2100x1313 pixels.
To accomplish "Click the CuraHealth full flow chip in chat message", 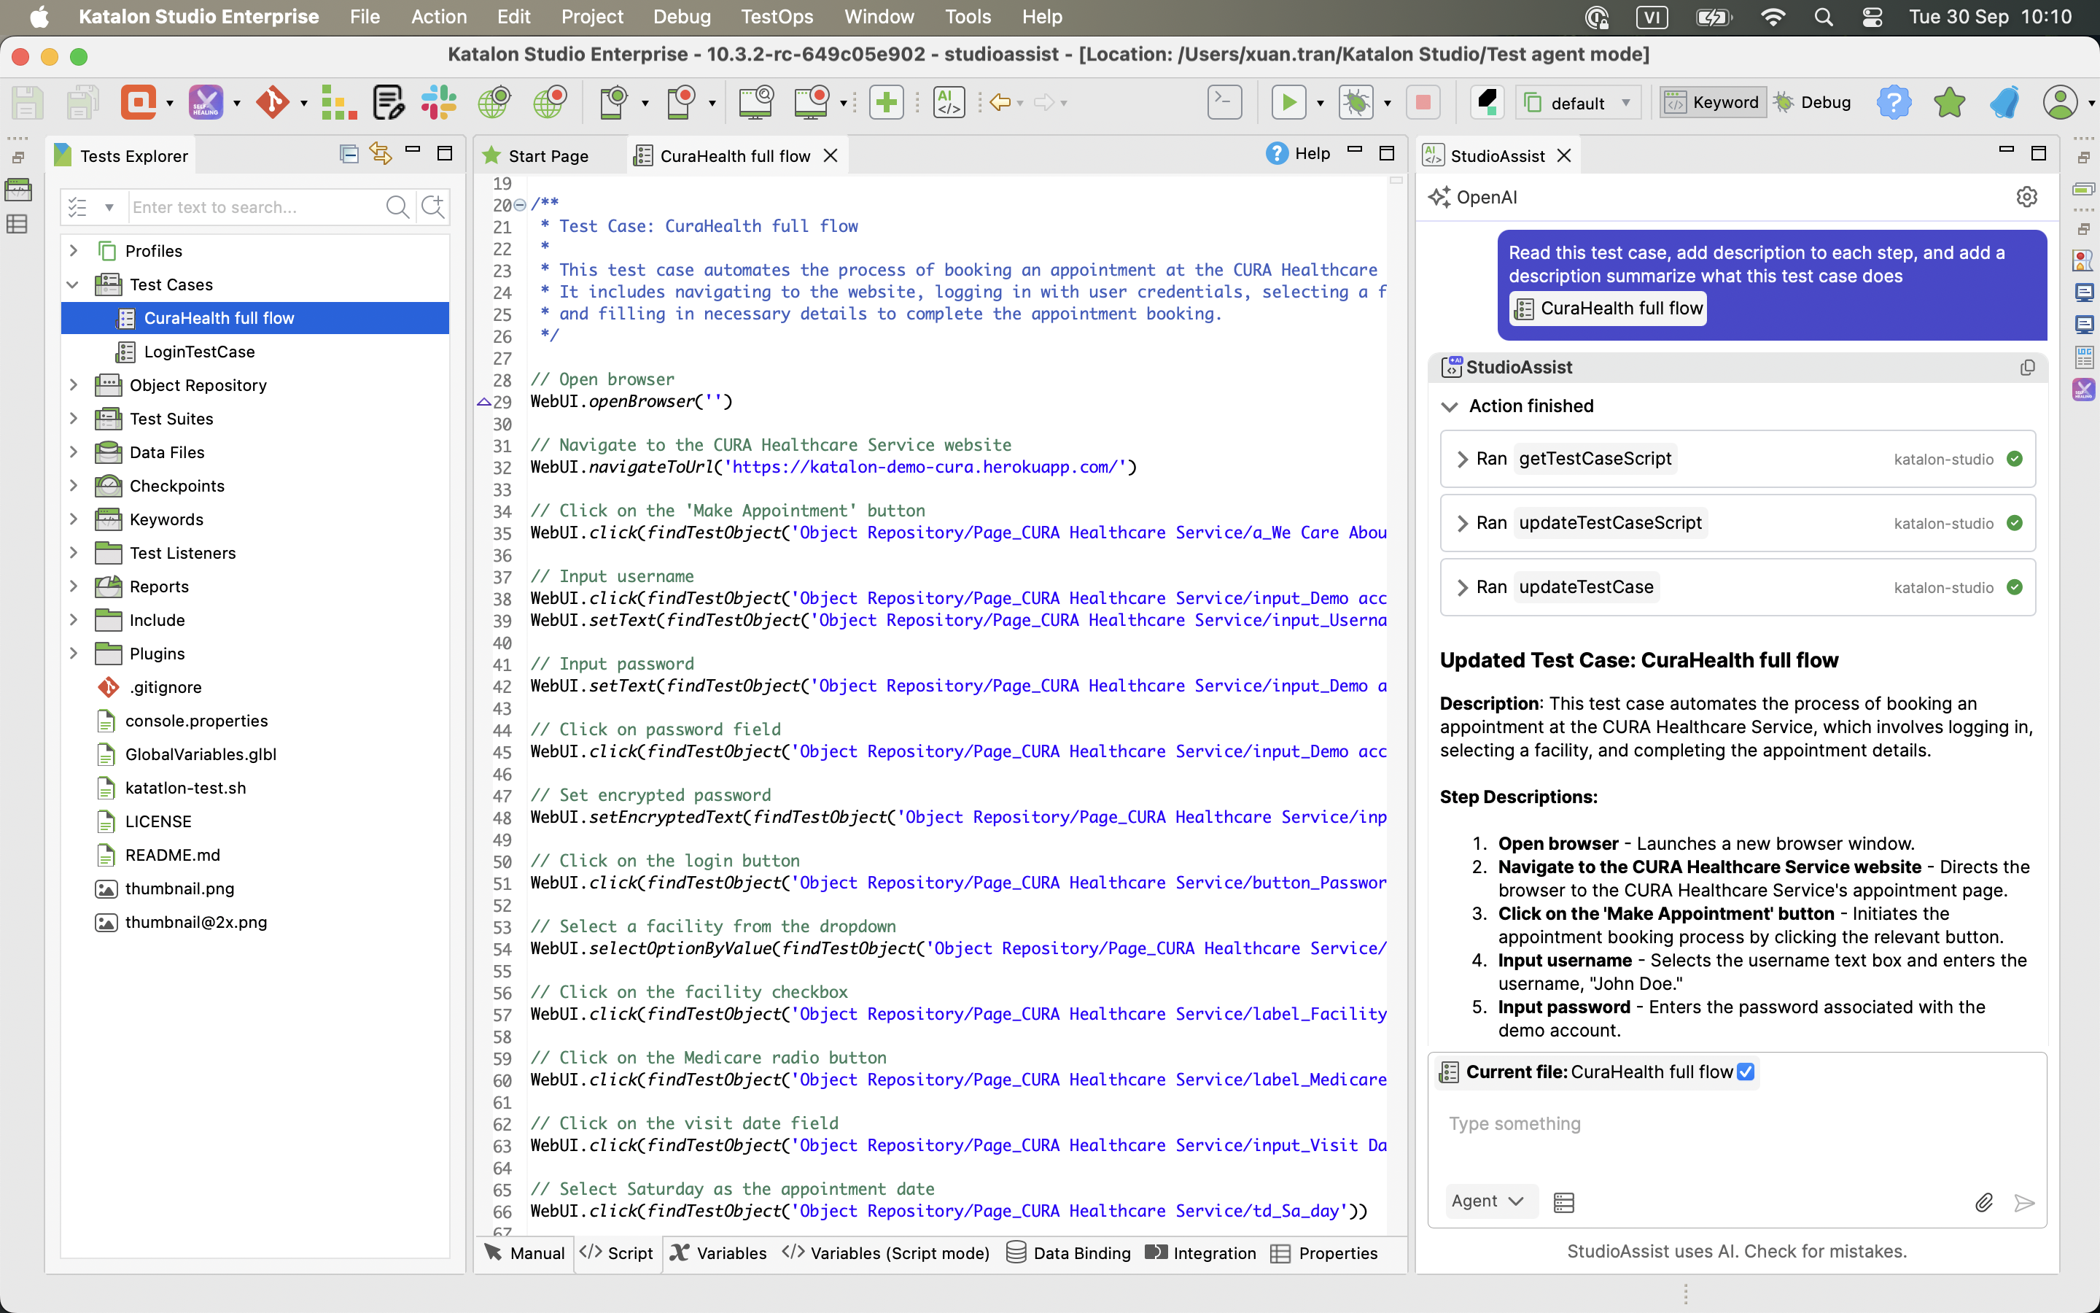I will coord(1608,309).
